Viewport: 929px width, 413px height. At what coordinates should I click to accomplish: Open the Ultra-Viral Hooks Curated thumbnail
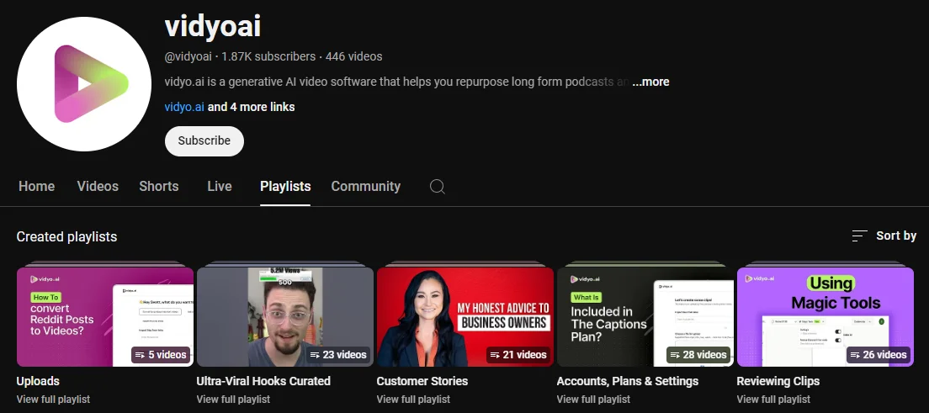285,317
